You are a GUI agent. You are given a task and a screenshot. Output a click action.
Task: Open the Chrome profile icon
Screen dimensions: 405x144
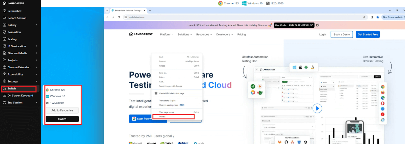pos(378,17)
